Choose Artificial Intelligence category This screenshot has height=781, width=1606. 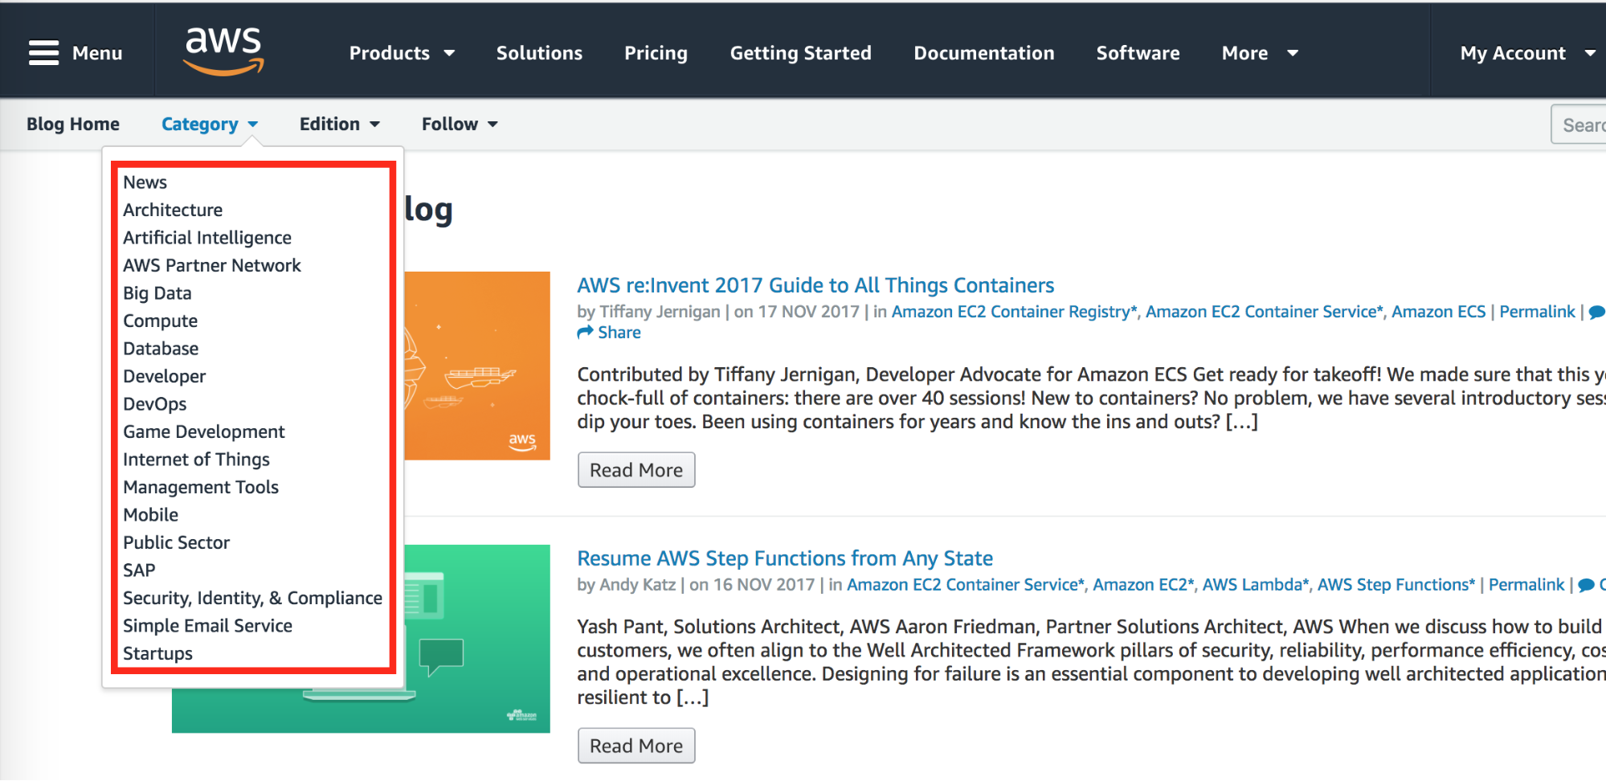click(x=207, y=238)
